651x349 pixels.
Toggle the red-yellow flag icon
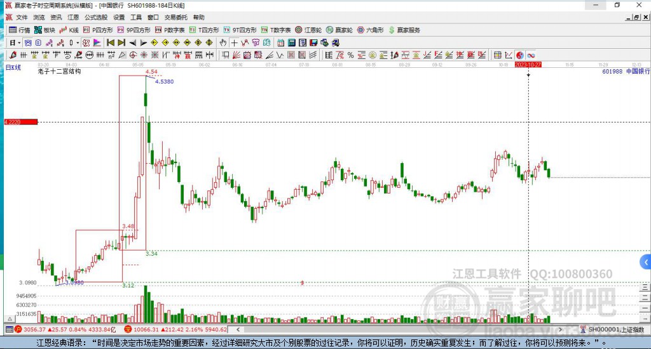(97, 43)
